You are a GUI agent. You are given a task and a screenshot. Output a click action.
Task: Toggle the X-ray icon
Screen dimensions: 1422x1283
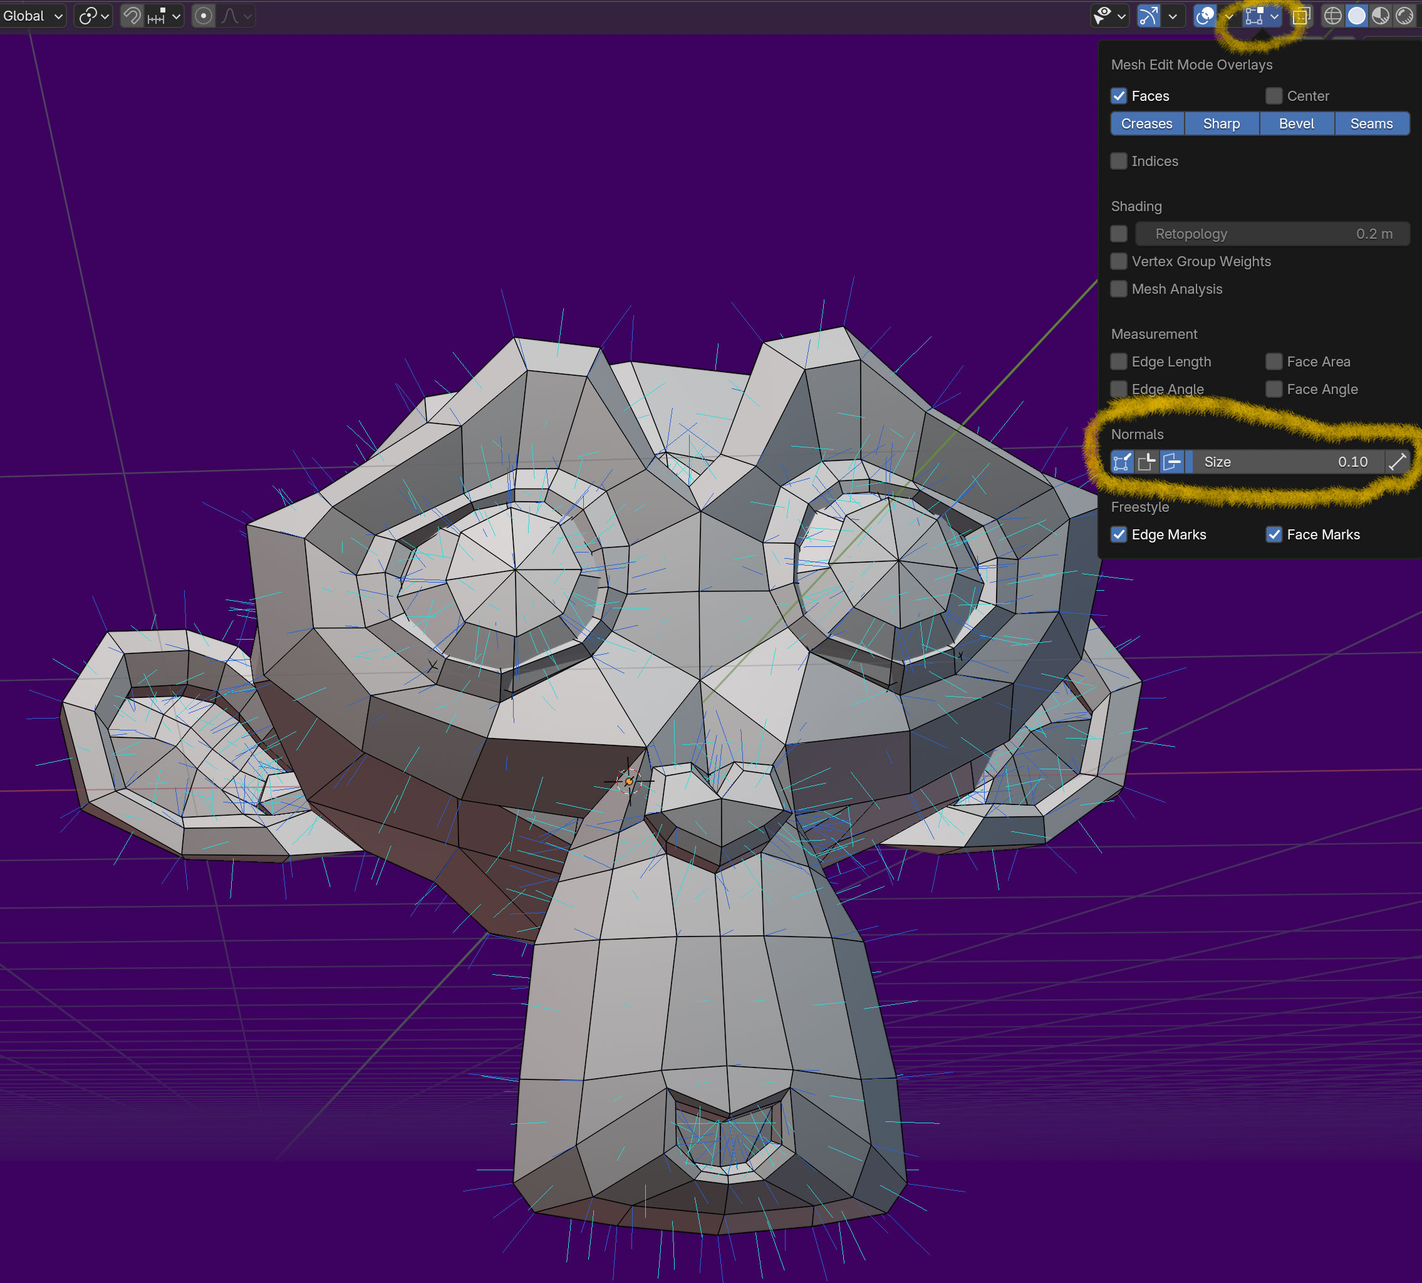tap(1302, 16)
